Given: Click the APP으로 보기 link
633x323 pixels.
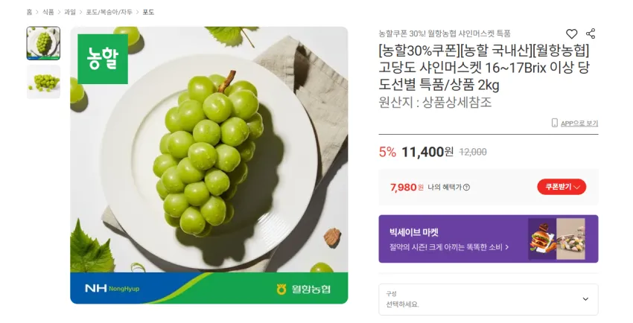Looking at the screenshot, I should point(579,124).
